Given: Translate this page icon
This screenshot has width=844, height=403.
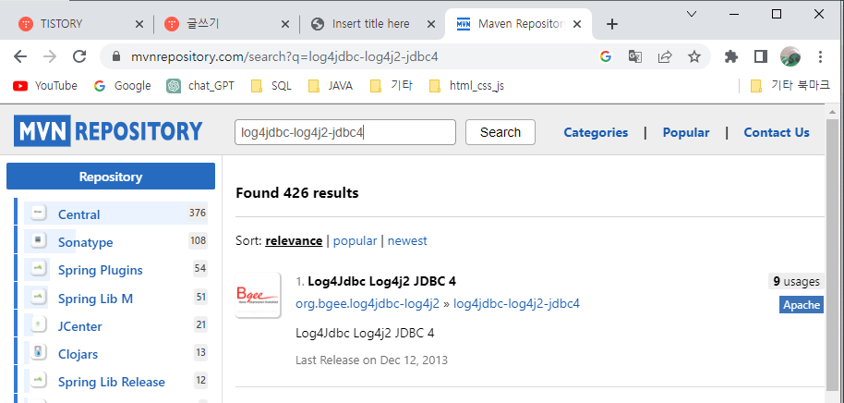Looking at the screenshot, I should coord(635,56).
